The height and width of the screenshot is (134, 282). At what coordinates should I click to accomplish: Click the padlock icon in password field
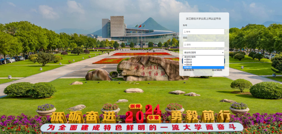[185, 44]
